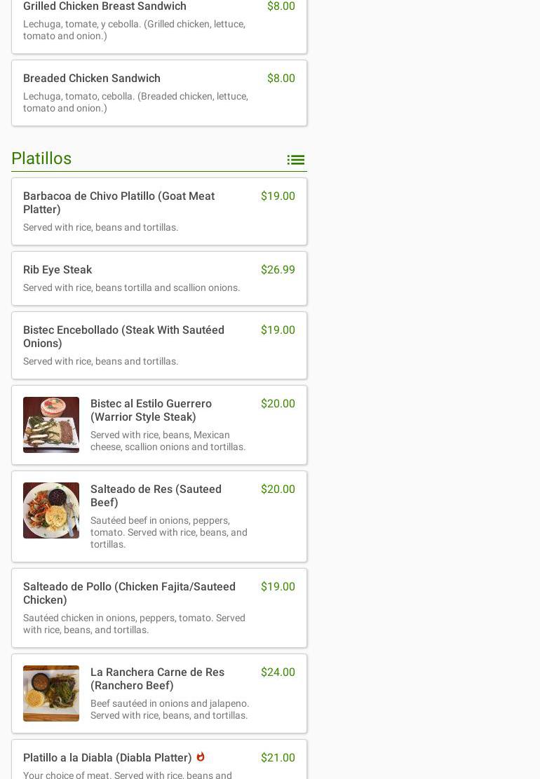Click the spicy flame icon on Diabla Platter
This screenshot has width=540, height=779.
click(x=201, y=757)
